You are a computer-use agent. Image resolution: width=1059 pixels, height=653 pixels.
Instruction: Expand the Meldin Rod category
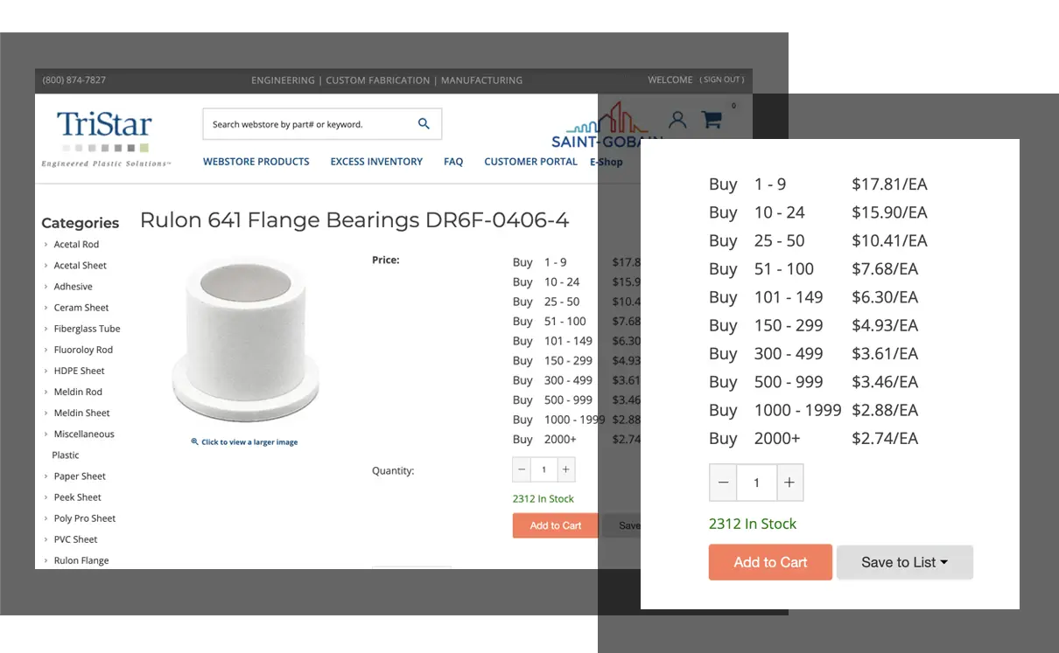pyautogui.click(x=78, y=392)
